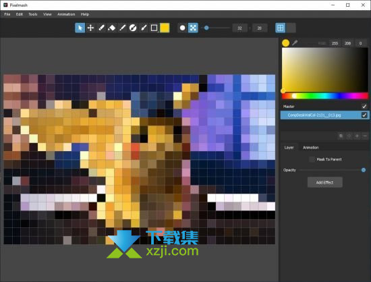
Task: Toggle the pixel grid view button
Action: pyautogui.click(x=281, y=28)
